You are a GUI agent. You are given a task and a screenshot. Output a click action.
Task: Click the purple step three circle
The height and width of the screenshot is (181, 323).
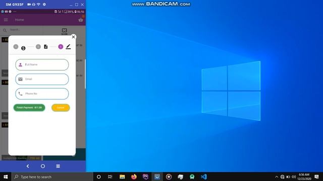[x=61, y=47]
